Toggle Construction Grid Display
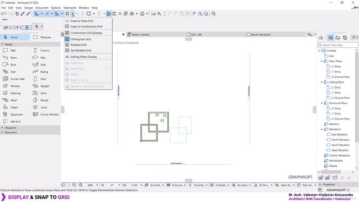 point(86,33)
